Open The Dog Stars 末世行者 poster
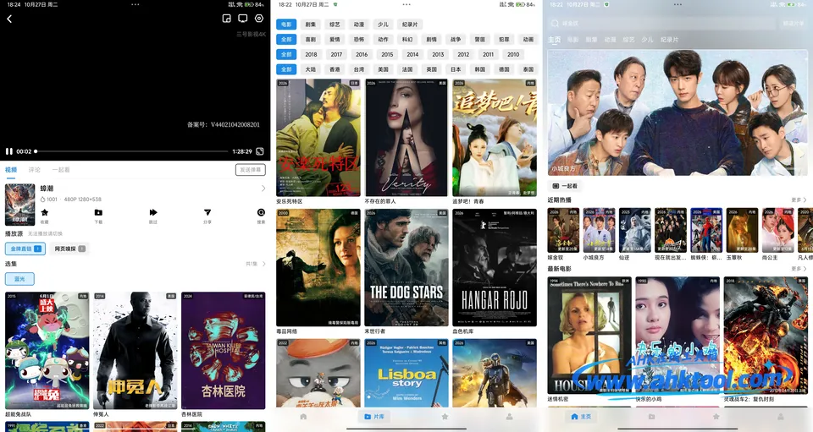This screenshot has width=813, height=432. [406, 267]
